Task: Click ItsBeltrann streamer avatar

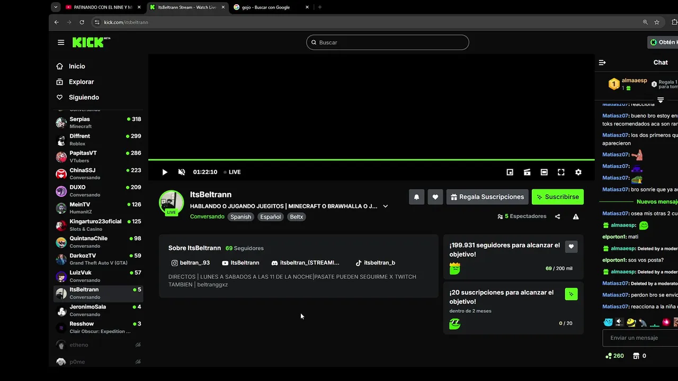Action: [x=171, y=203]
